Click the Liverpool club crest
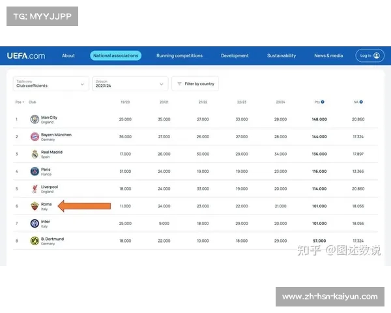This screenshot has width=391, height=313. point(35,189)
